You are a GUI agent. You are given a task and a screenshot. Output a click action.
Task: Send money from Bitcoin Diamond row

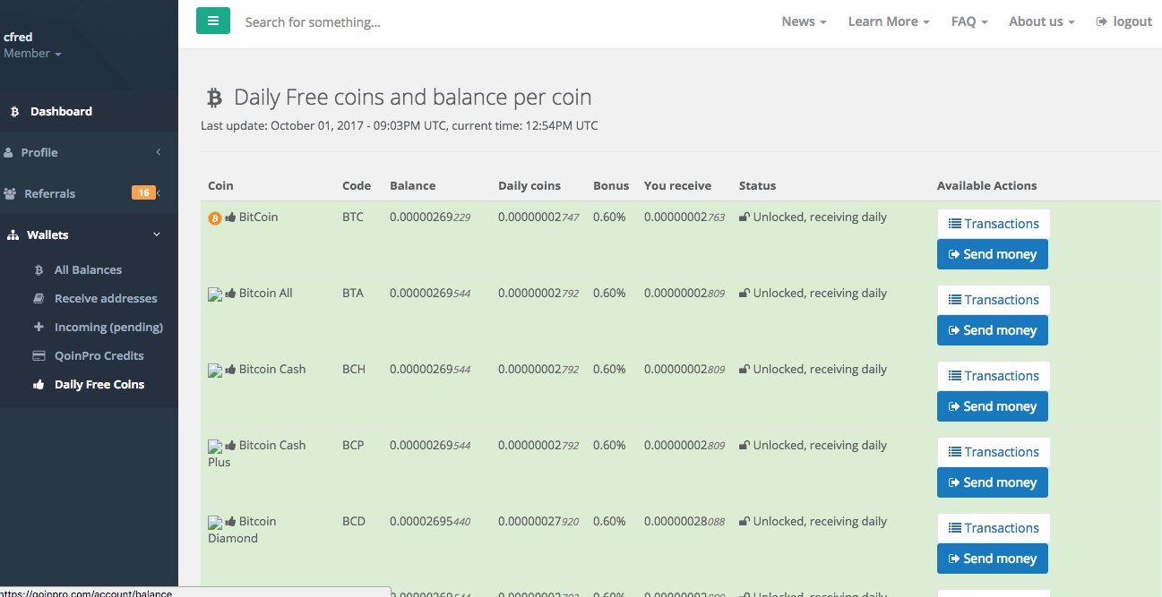pos(993,559)
